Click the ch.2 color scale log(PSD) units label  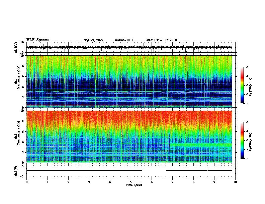tap(251, 142)
